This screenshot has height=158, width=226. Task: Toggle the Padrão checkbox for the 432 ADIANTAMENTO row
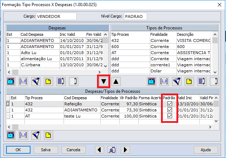pos(170,110)
